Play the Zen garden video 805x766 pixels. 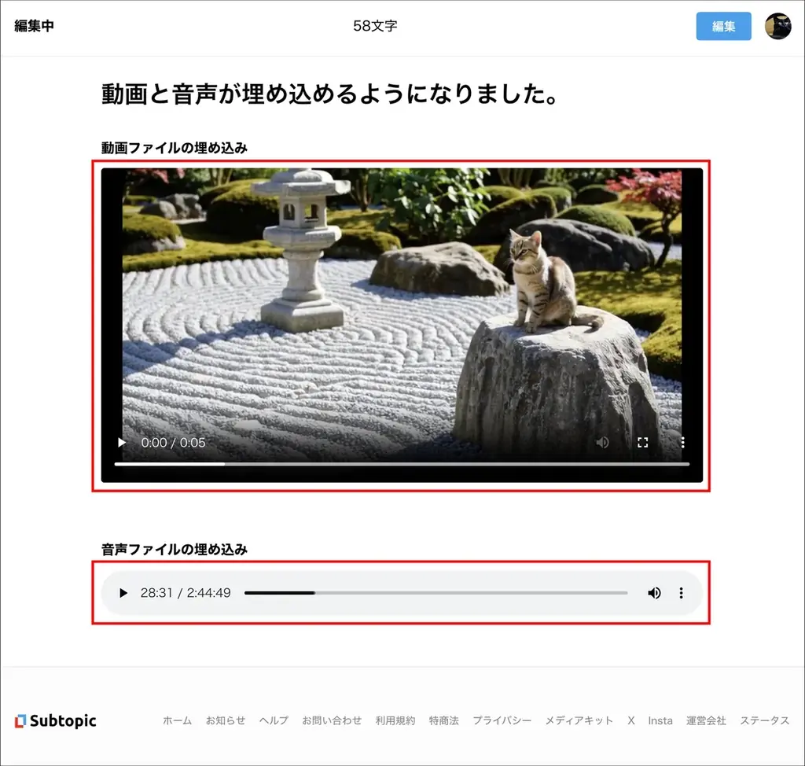tap(120, 442)
